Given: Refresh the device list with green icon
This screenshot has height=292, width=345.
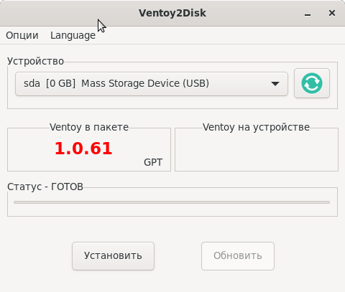Looking at the screenshot, I should 312,83.
